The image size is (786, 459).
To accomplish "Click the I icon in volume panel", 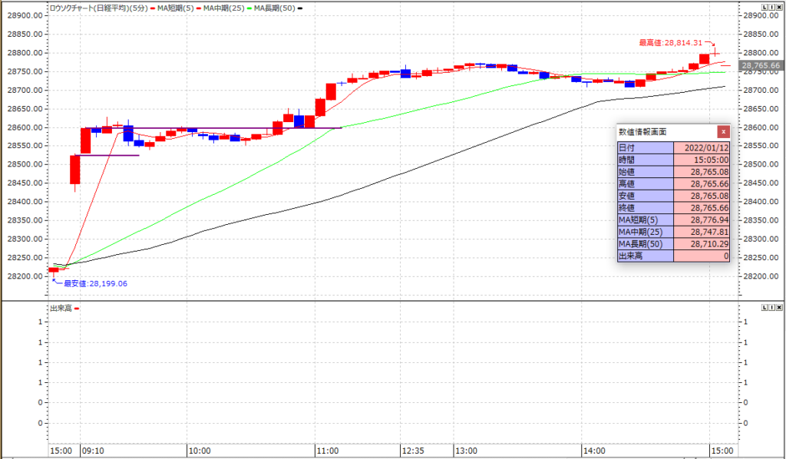I will (x=772, y=307).
